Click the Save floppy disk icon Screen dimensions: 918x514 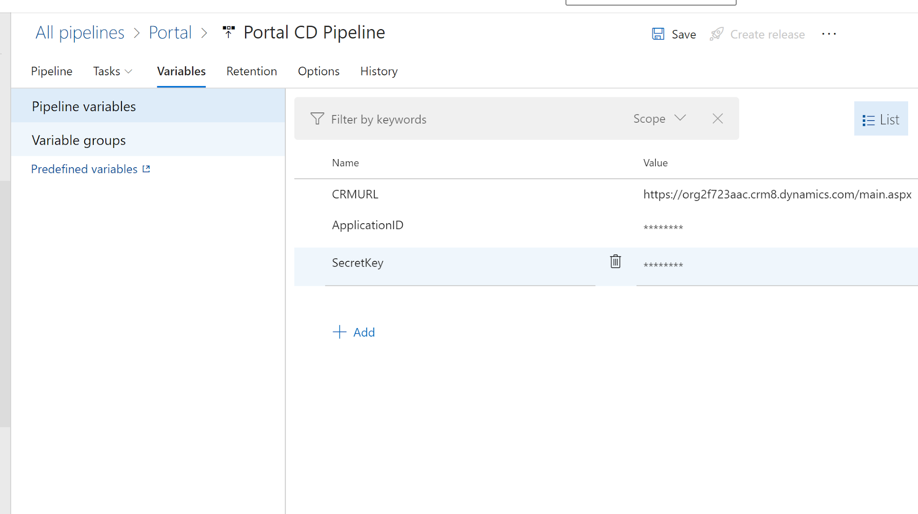658,34
